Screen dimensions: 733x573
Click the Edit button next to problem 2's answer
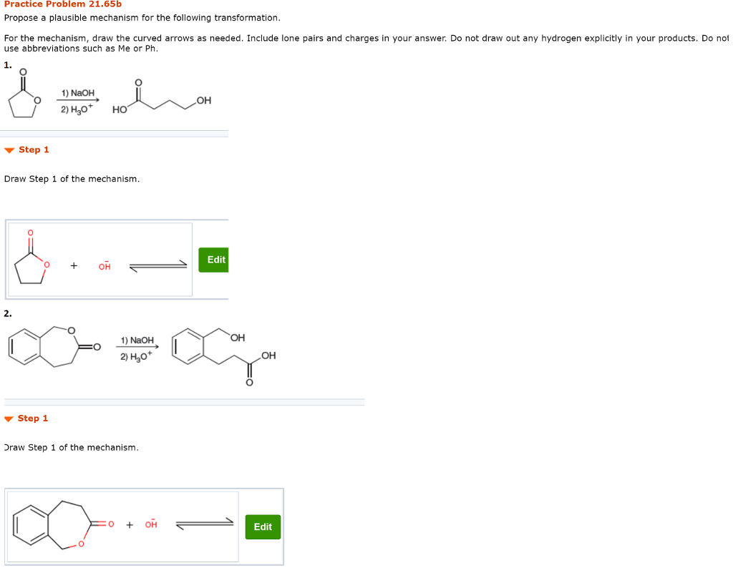(x=263, y=527)
